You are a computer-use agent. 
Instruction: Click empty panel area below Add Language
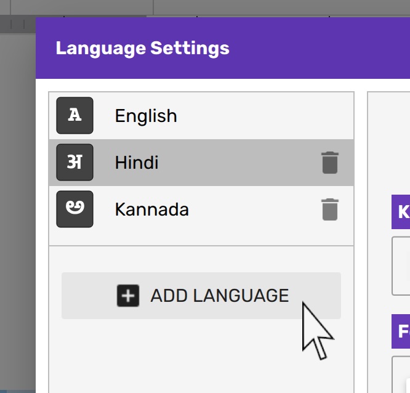(x=201, y=357)
